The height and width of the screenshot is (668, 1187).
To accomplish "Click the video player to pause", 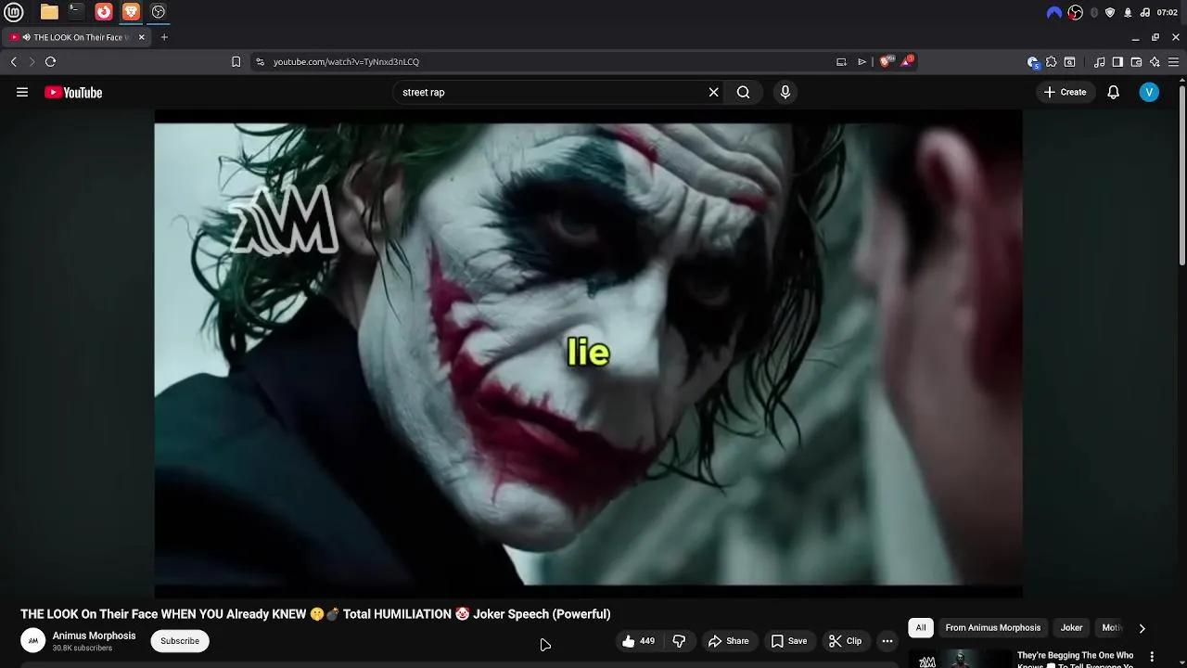I will (x=588, y=353).
